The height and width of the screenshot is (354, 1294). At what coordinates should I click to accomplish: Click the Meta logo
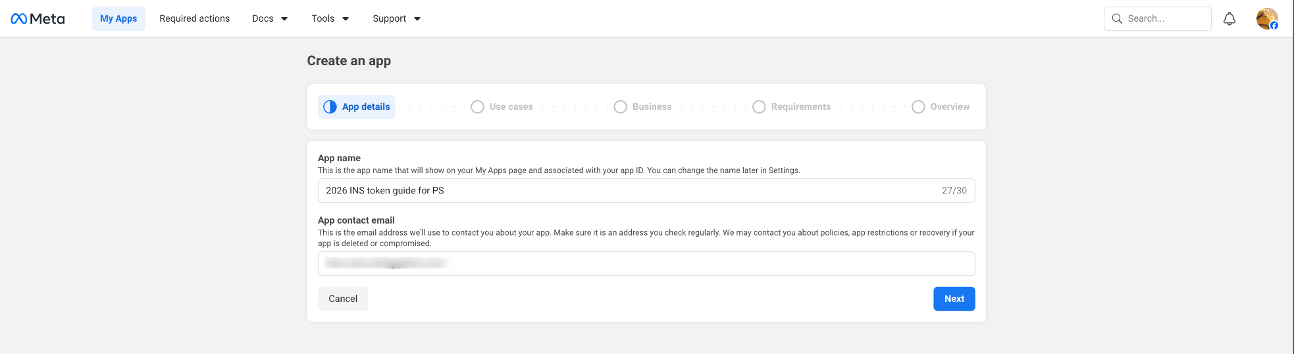[x=38, y=18]
